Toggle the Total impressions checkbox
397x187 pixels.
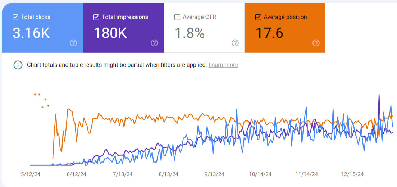pyautogui.click(x=96, y=17)
